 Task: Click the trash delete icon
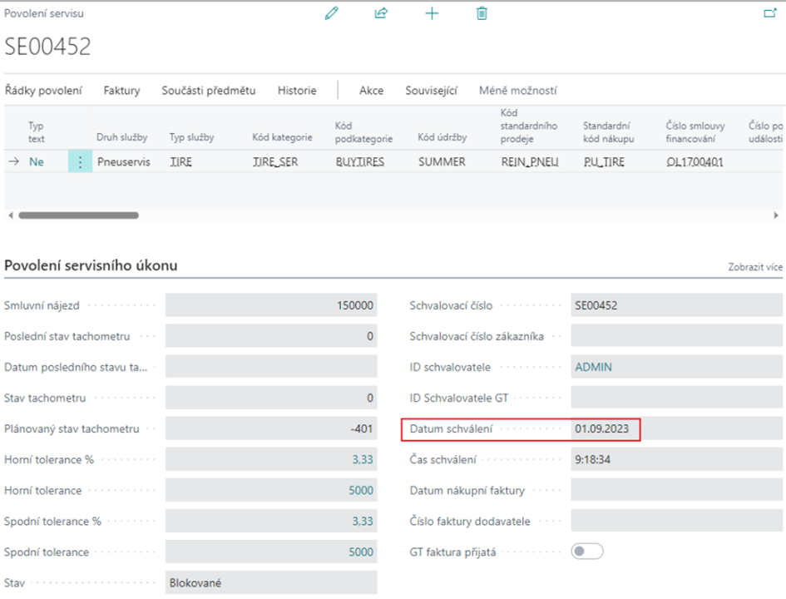pos(482,13)
